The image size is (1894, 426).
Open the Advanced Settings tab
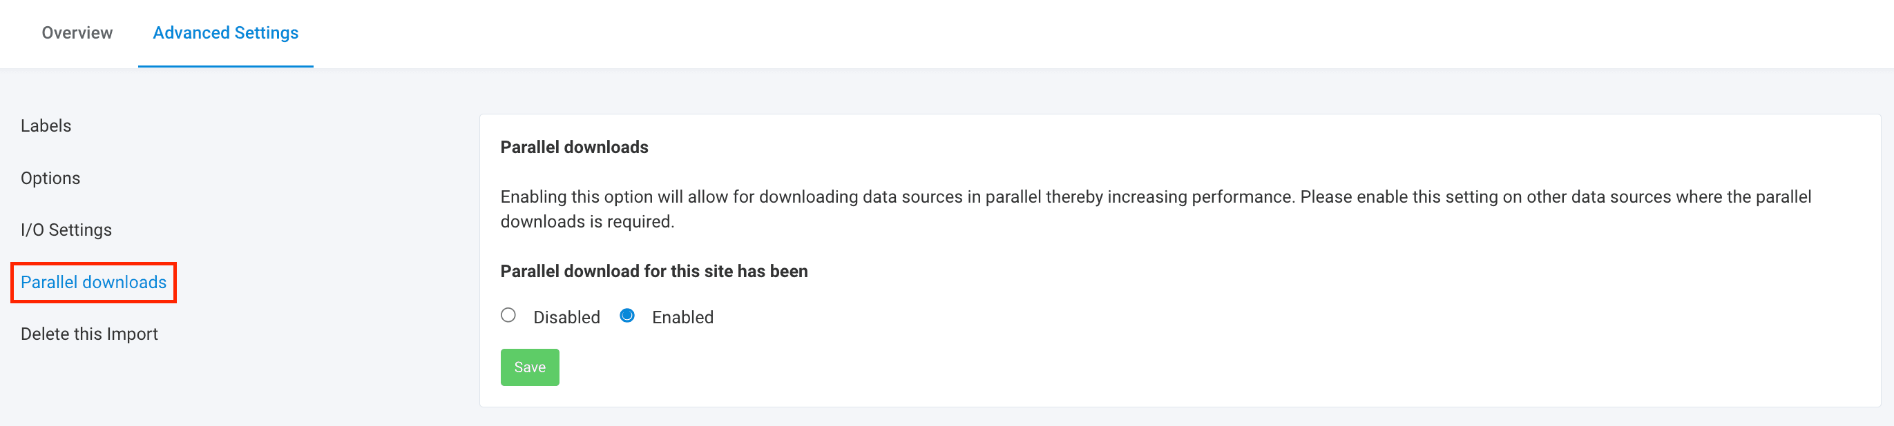click(225, 33)
